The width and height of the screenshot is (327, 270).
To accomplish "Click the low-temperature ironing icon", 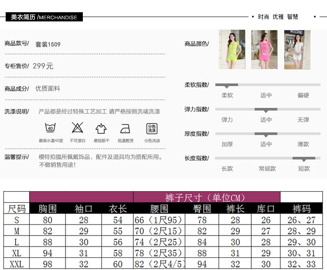I will click(125, 128).
